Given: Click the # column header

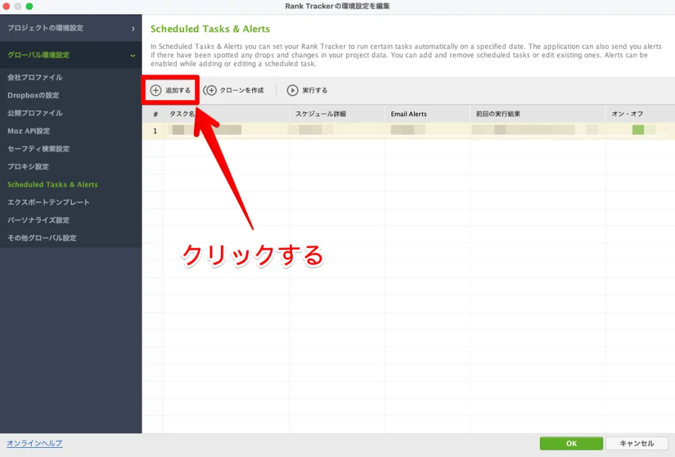Looking at the screenshot, I should click(x=156, y=113).
